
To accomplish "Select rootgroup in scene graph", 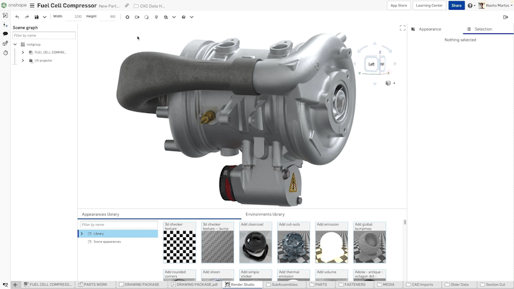I will [33, 44].
